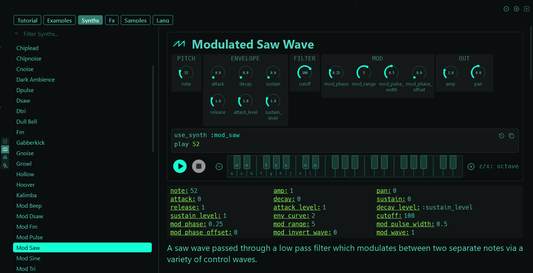
Task: Click the attack_level knob
Action: [245, 101]
